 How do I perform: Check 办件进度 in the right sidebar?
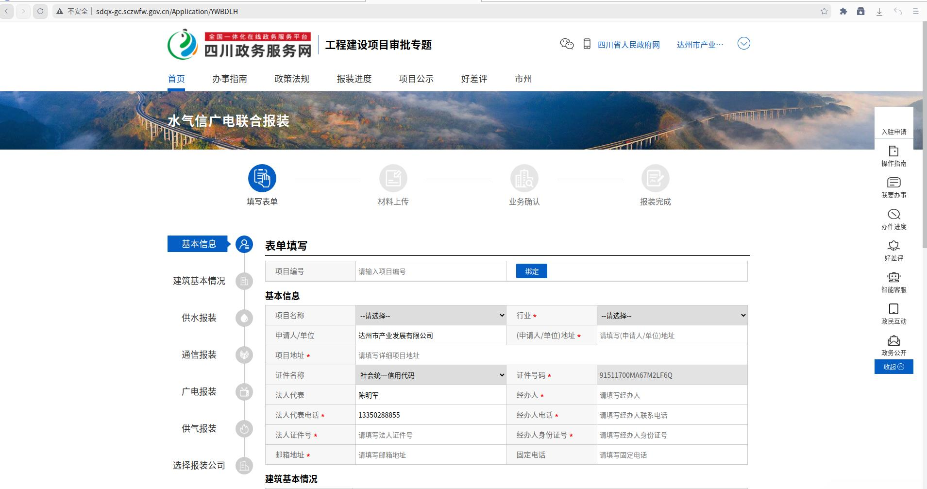point(893,215)
